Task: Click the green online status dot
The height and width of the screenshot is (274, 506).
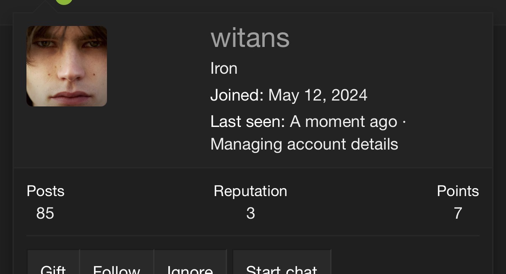Action: [64, 1]
